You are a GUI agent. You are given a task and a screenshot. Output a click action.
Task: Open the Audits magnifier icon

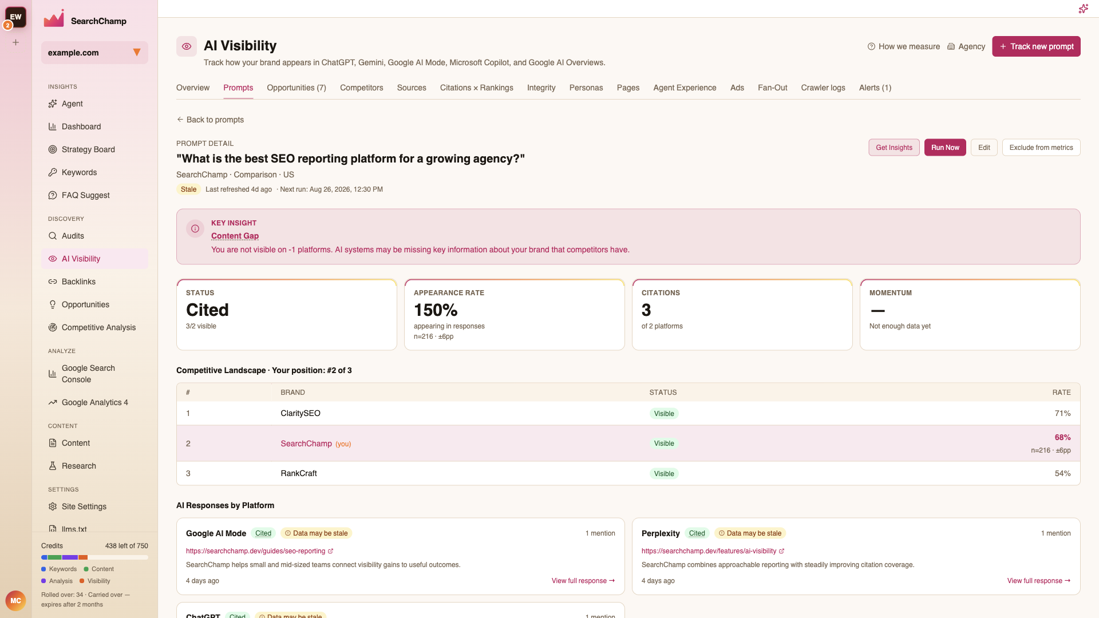tap(53, 236)
